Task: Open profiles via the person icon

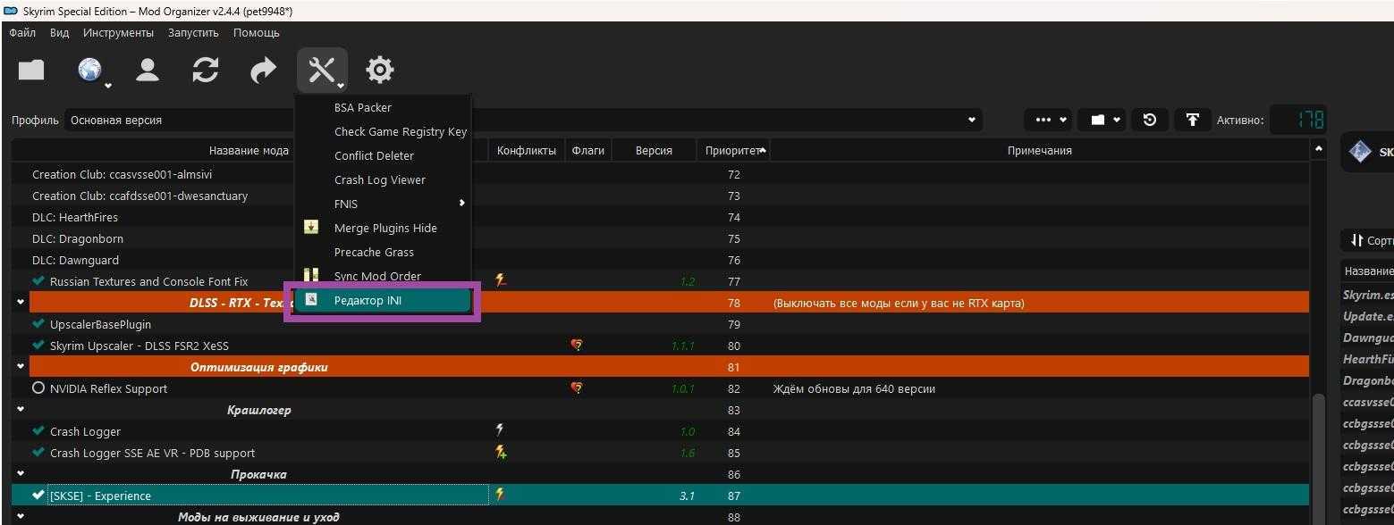Action: (x=148, y=70)
